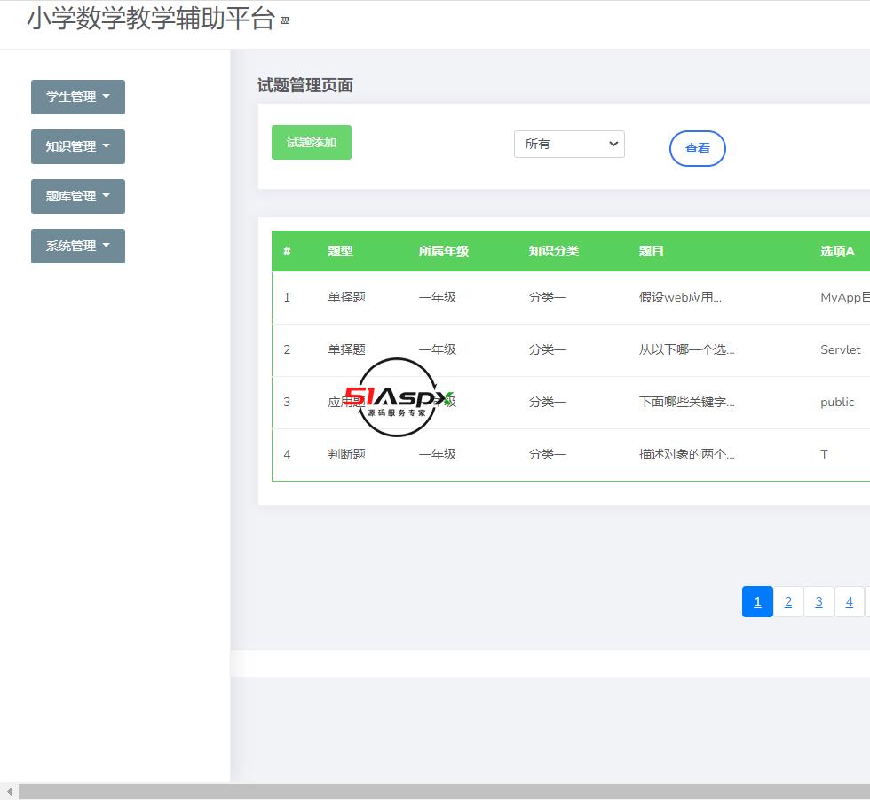Click the 51Aspx watermark logo
Viewport: 870px width, 800px height.
coord(397,401)
